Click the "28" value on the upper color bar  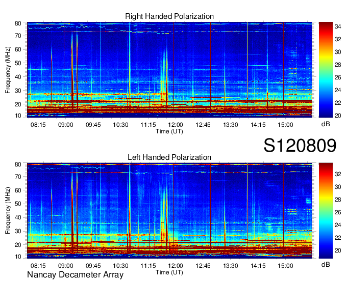(x=338, y=65)
